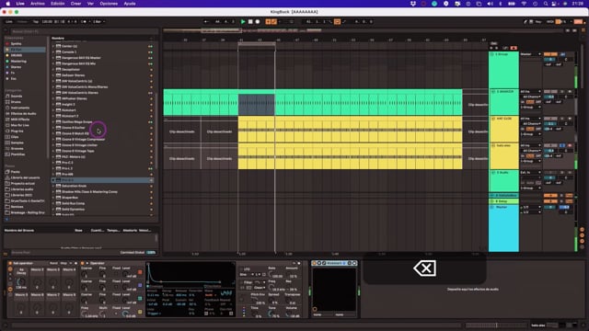Open All Ins dropdown on 2 SHAKER track
589x331 pixels.
[x=530, y=92]
